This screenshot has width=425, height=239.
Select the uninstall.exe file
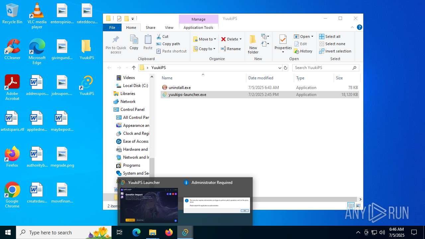(260, 88)
